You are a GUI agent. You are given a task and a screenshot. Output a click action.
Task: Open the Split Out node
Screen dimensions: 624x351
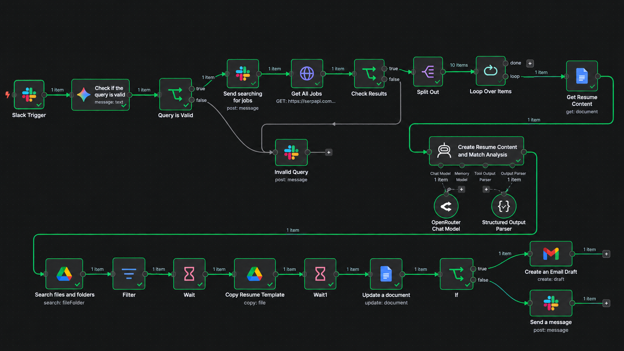[428, 72]
